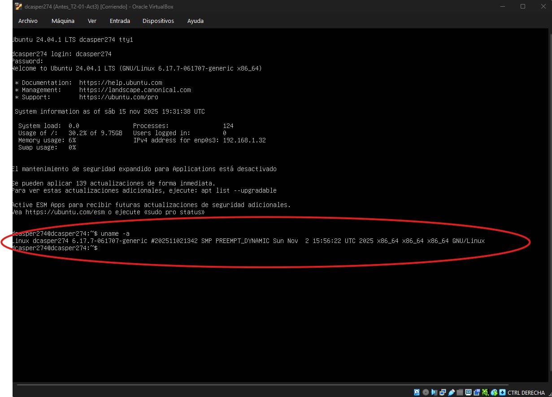Open the Máquina menu
This screenshot has height=397, width=552.
coord(63,21)
